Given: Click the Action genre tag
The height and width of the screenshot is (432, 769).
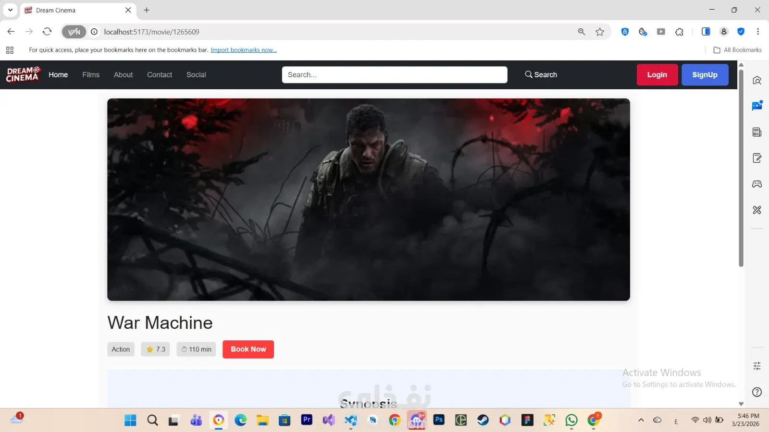Looking at the screenshot, I should click(121, 349).
